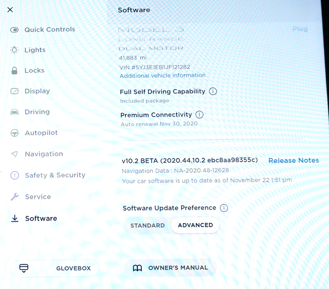Click the Software download arrow icon
Screen dimensions: 329x289
(x=15, y=219)
